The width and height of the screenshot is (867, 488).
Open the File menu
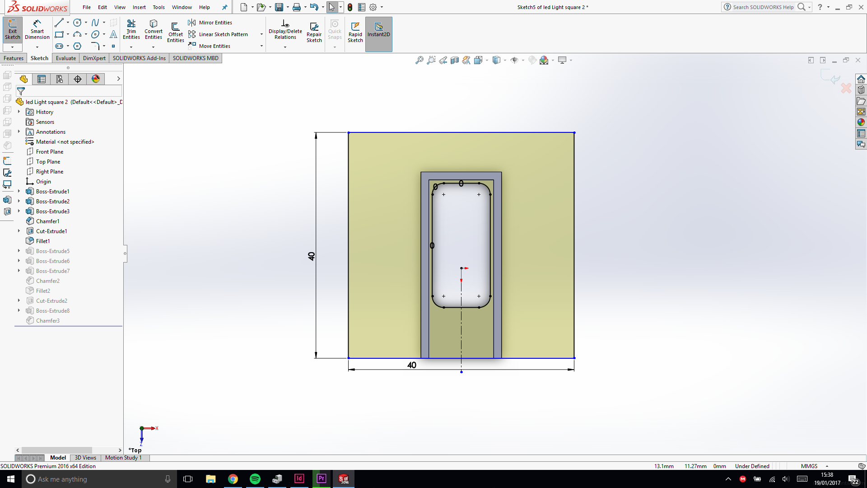pyautogui.click(x=87, y=7)
